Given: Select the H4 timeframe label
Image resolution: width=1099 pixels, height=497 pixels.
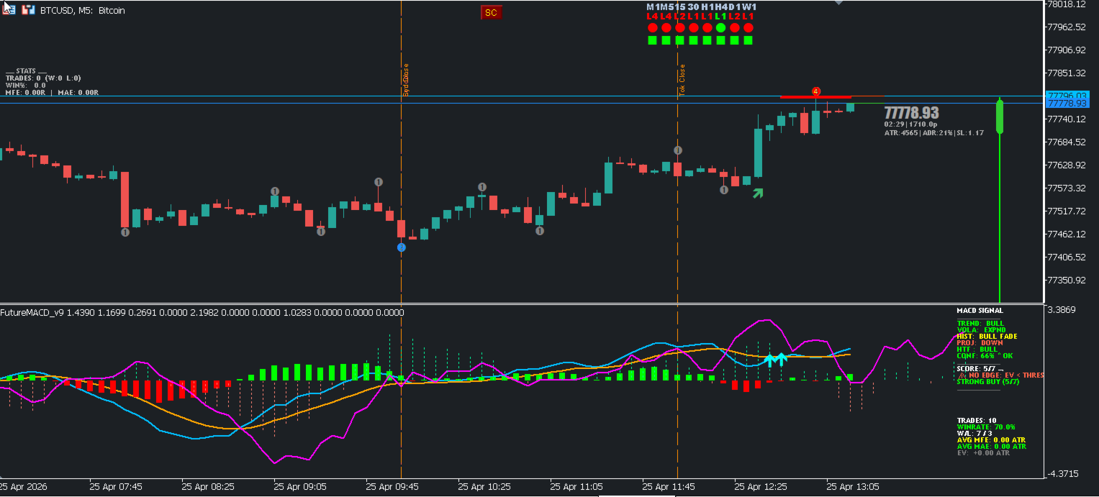Looking at the screenshot, I should tap(721, 7).
